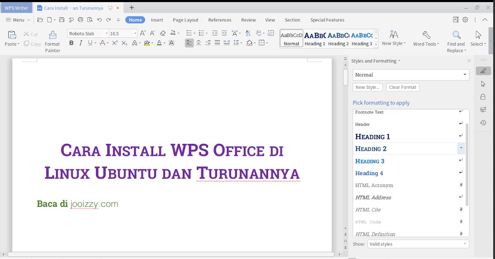Open the Insert tab

point(157,20)
